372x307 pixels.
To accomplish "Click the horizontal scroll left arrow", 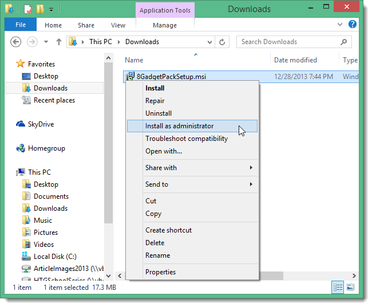I will click(120, 276).
